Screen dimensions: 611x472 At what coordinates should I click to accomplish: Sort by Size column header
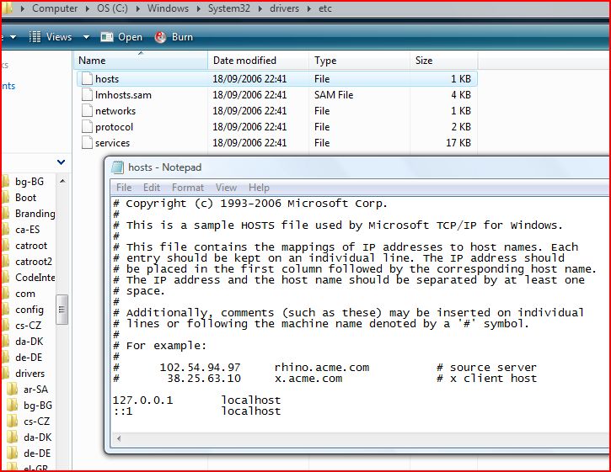444,61
